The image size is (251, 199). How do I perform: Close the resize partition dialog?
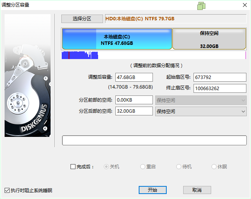pyautogui.click(x=244, y=5)
